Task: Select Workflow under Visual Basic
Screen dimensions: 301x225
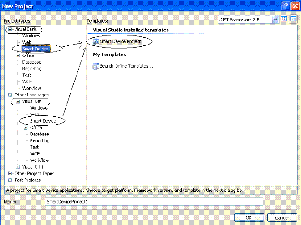Action: (x=31, y=88)
